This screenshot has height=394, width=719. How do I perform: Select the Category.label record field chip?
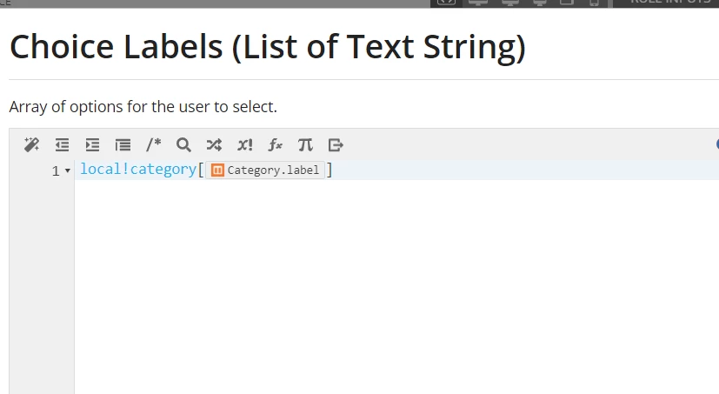tap(265, 170)
